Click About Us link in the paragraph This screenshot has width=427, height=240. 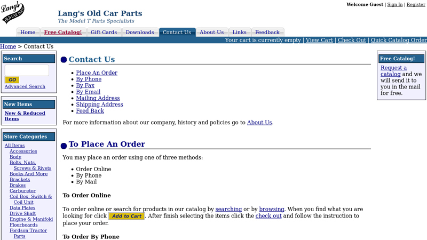click(x=259, y=123)
